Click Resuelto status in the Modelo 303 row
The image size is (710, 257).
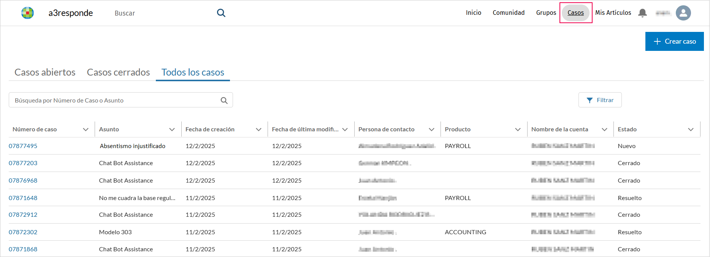pyautogui.click(x=629, y=232)
